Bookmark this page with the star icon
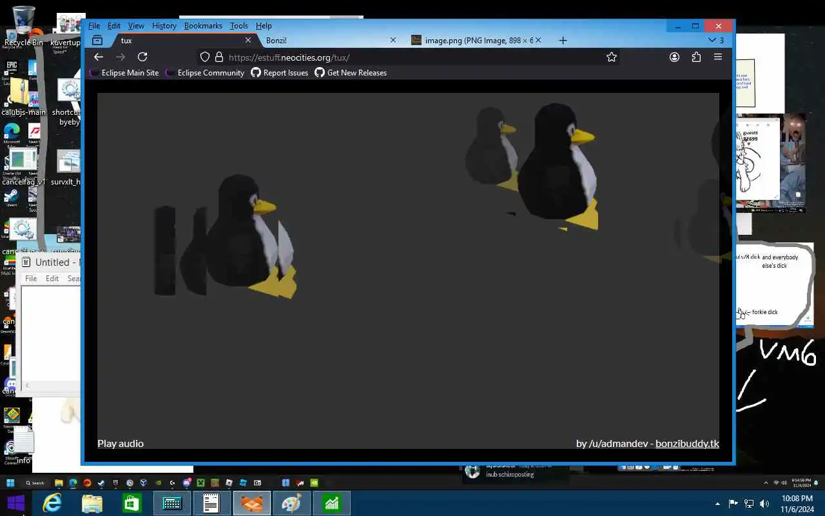 (x=612, y=57)
